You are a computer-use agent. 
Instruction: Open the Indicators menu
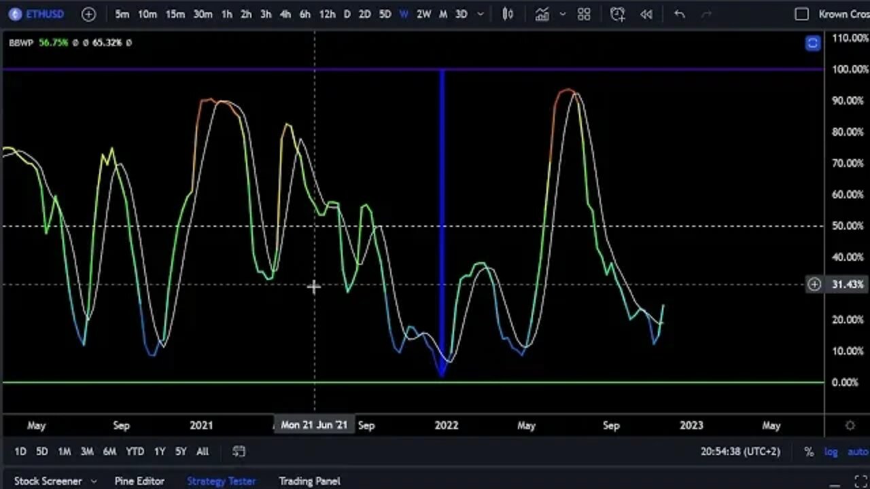pos(542,14)
